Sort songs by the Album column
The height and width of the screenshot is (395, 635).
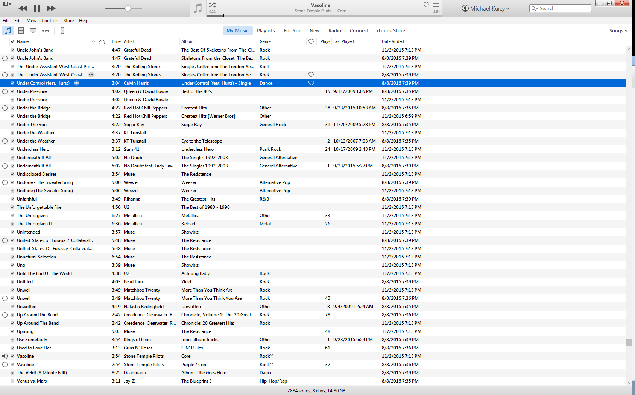(x=219, y=42)
